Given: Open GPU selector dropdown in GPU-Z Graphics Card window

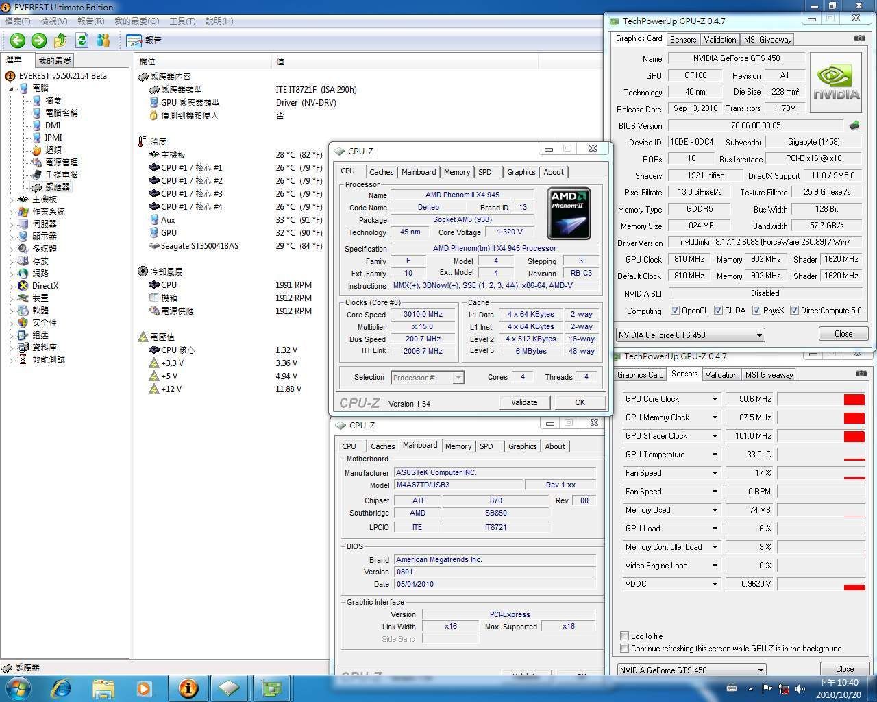Looking at the screenshot, I should [690, 335].
